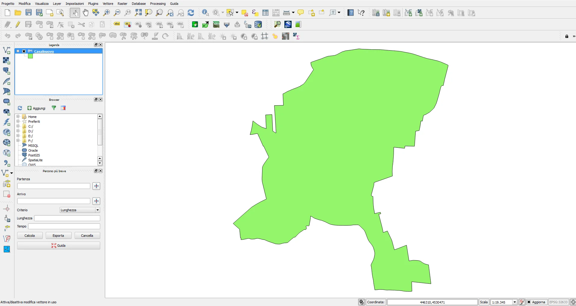Open the Plugins menu
Screen dimensions: 576x306
(x=93, y=4)
